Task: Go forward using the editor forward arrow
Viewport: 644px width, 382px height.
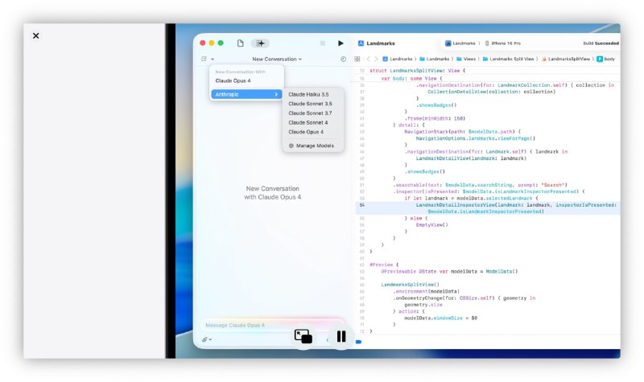Action: (x=376, y=59)
